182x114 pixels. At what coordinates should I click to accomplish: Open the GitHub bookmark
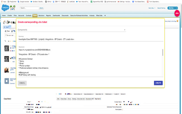pos(48,2)
